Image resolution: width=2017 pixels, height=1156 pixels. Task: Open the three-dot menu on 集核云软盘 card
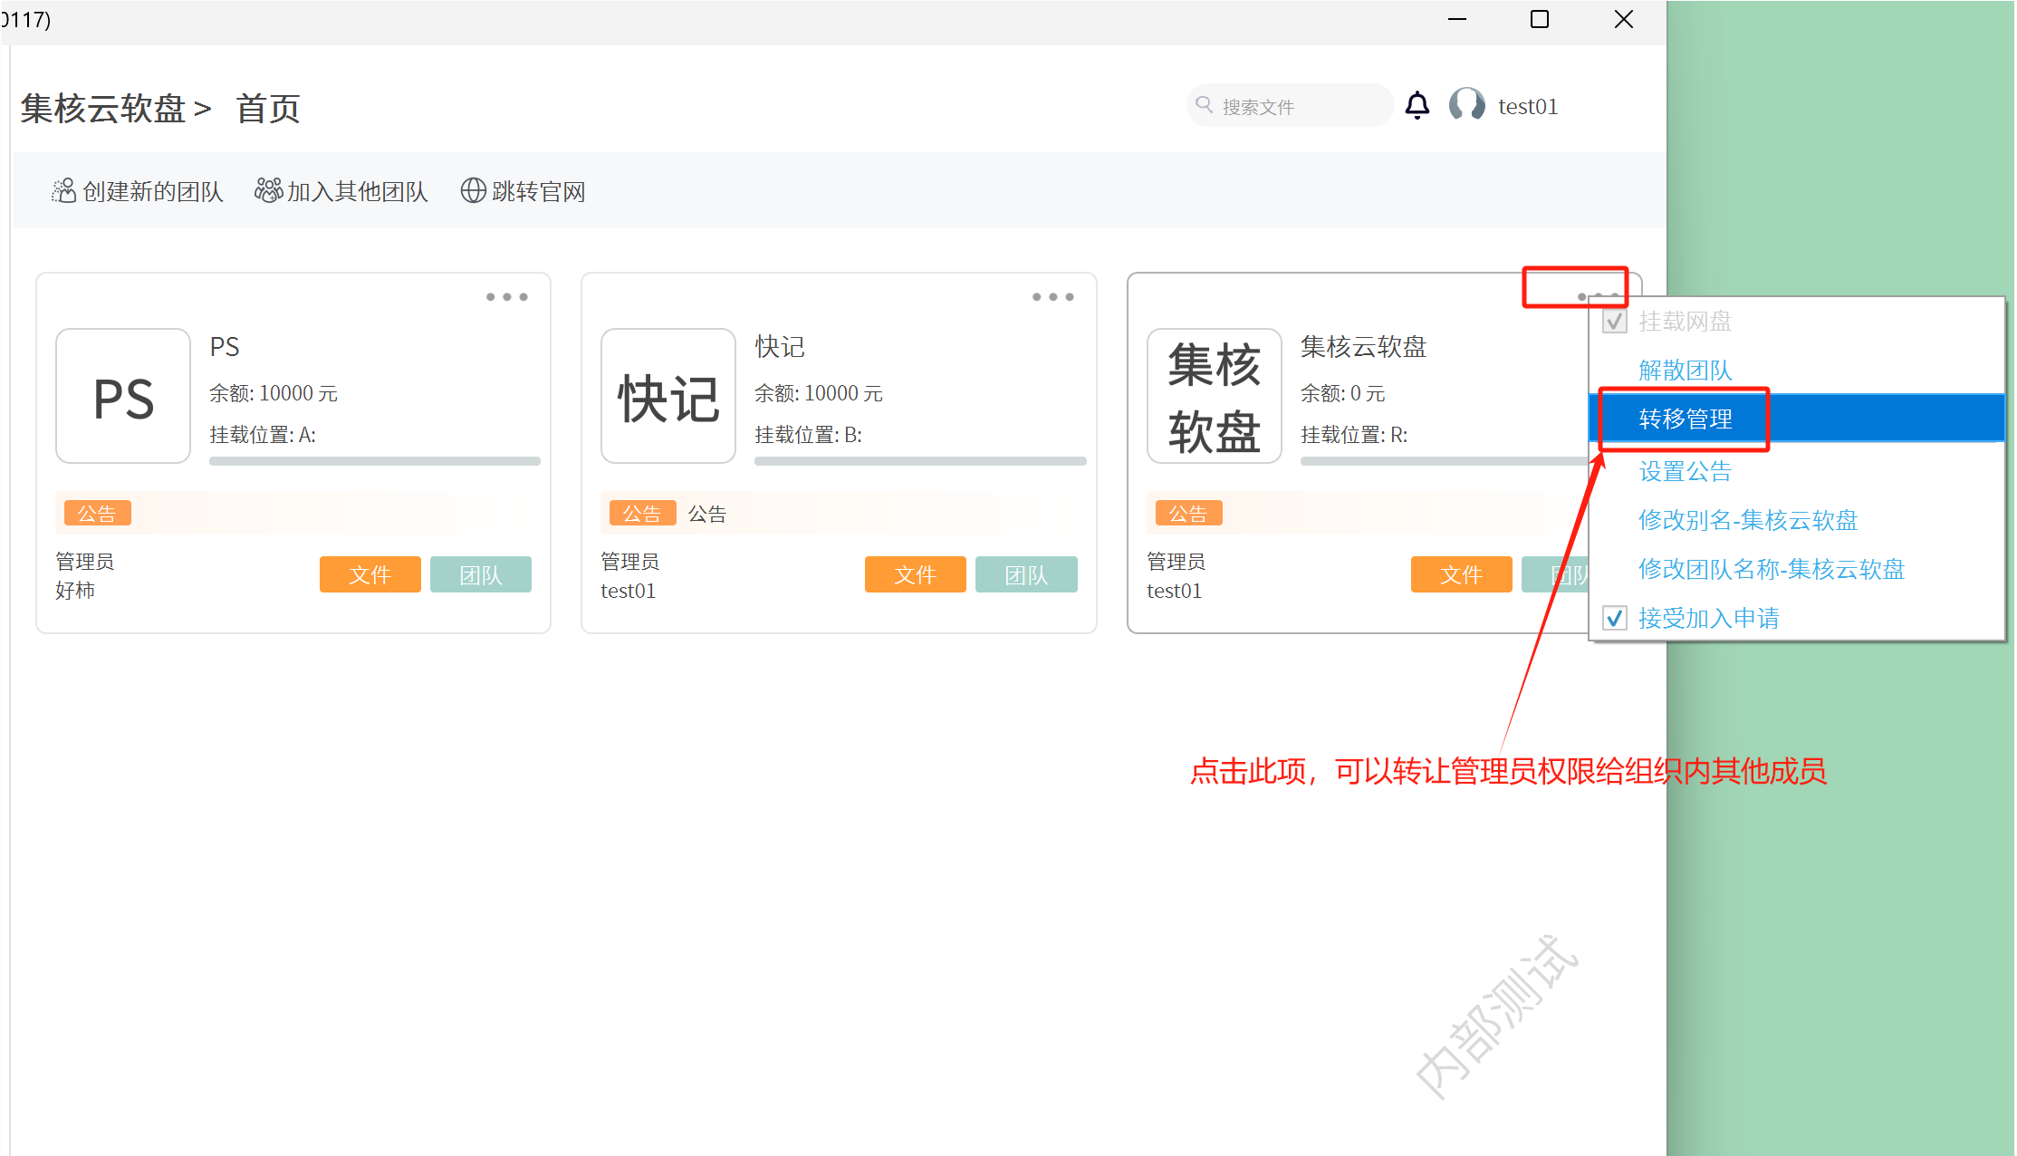click(x=1597, y=296)
